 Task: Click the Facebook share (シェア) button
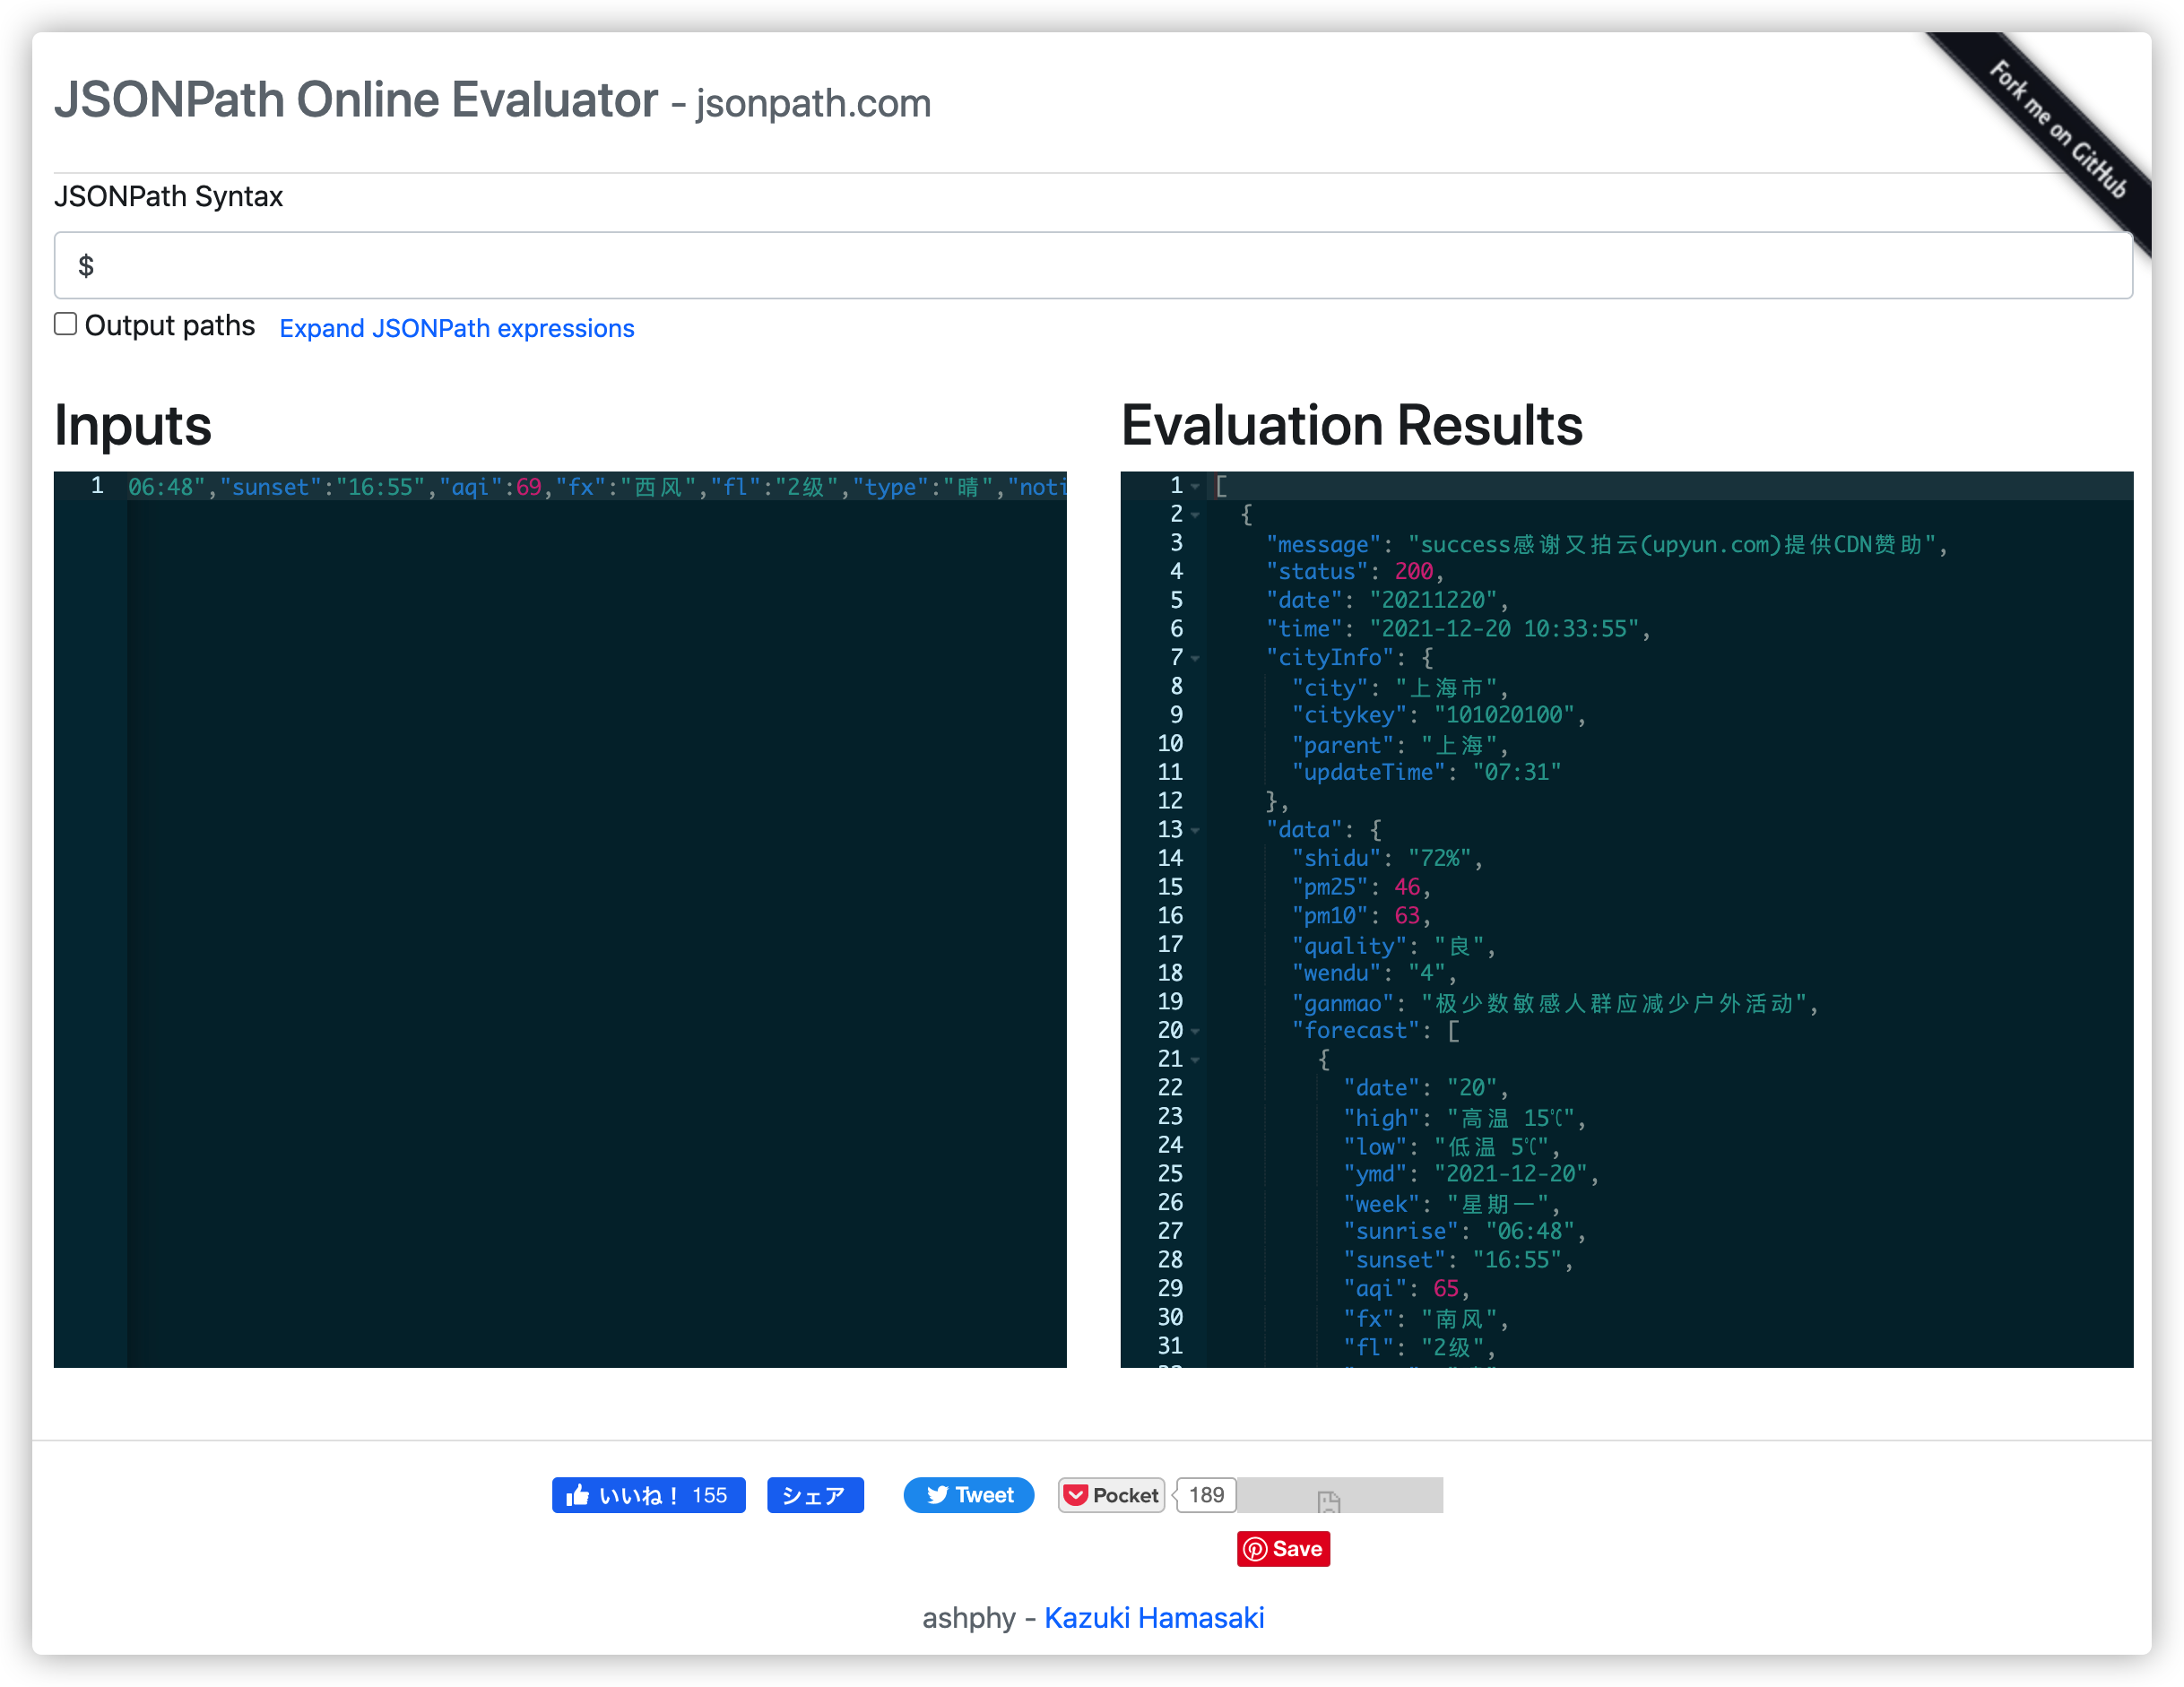[814, 1495]
